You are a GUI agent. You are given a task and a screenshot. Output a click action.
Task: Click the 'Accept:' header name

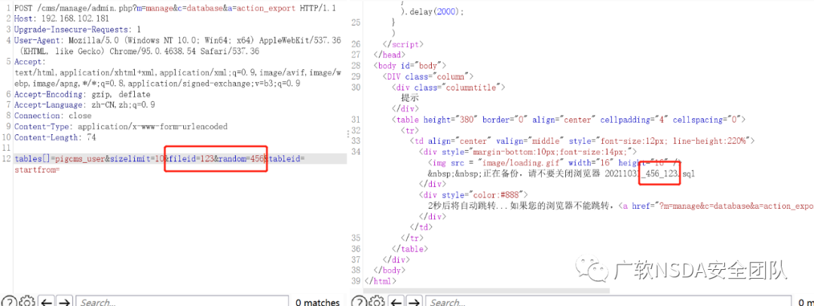point(29,62)
